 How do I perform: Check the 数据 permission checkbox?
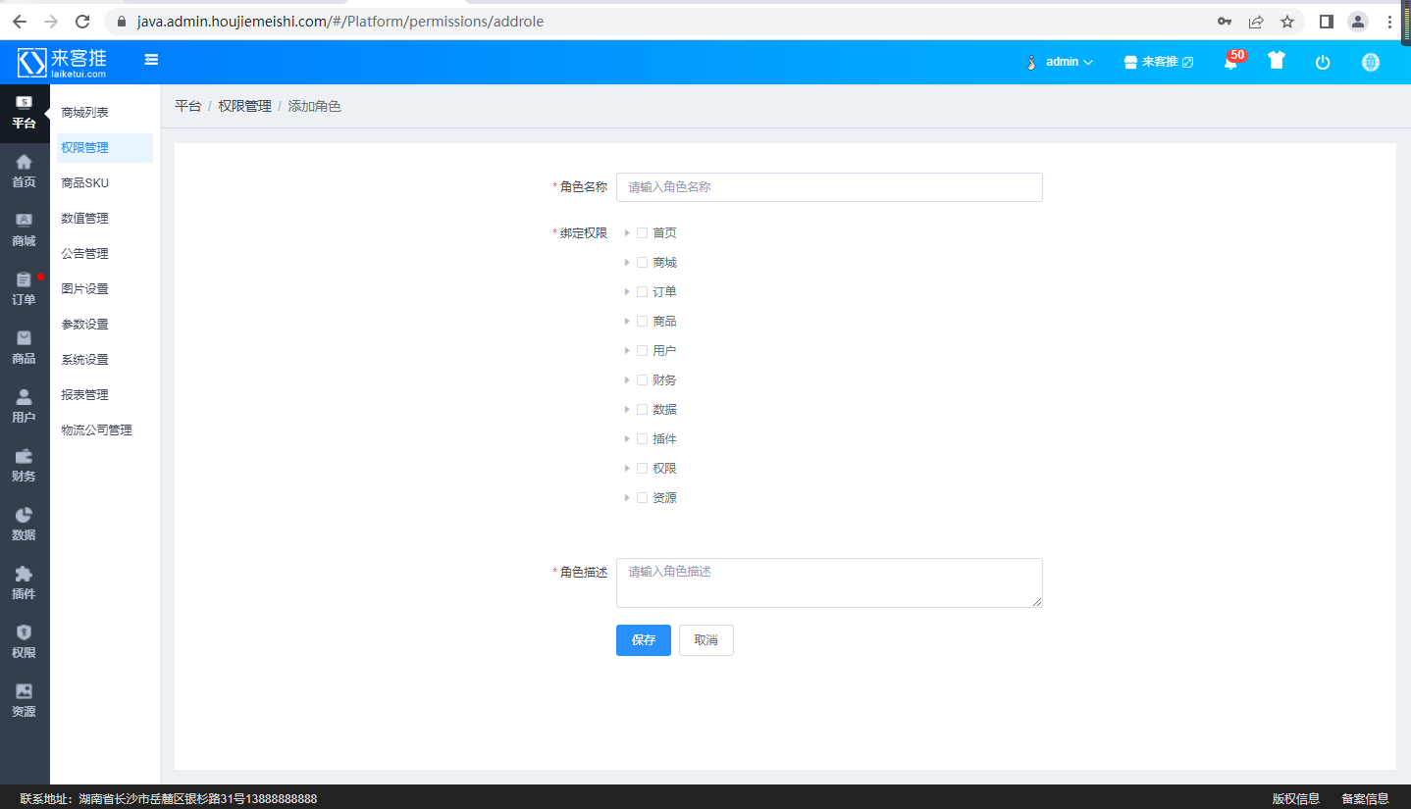click(642, 409)
